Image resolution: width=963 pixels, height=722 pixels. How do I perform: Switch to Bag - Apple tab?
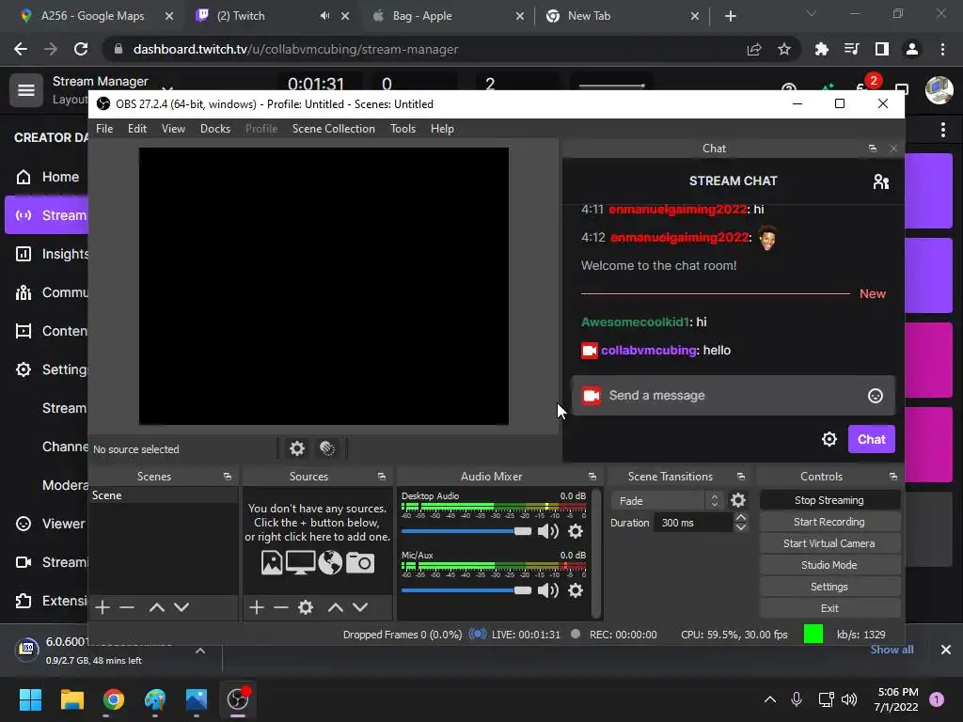click(x=422, y=16)
